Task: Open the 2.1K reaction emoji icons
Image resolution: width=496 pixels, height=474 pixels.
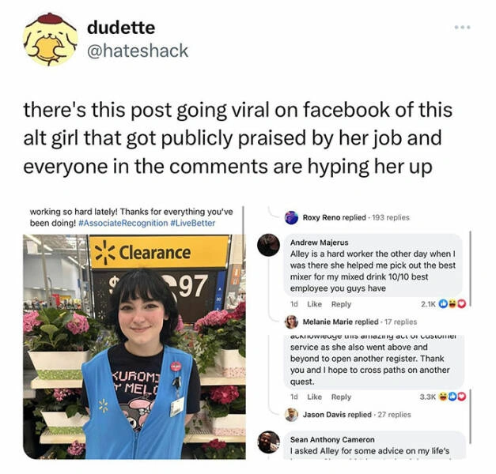Action: [x=452, y=304]
